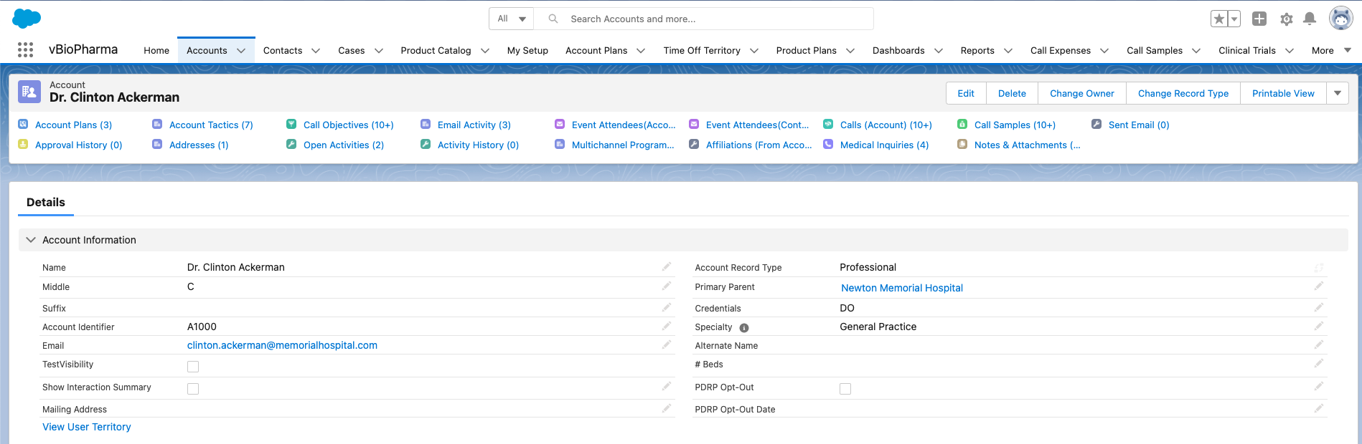This screenshot has width=1362, height=444.
Task: Open the notifications bell
Action: point(1309,19)
